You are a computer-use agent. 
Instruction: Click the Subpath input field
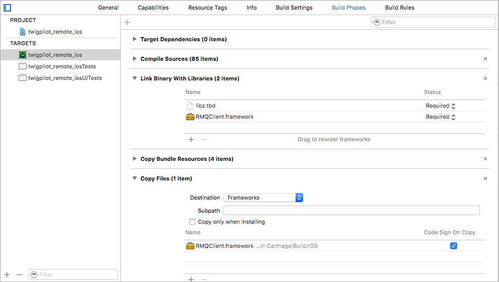351,211
